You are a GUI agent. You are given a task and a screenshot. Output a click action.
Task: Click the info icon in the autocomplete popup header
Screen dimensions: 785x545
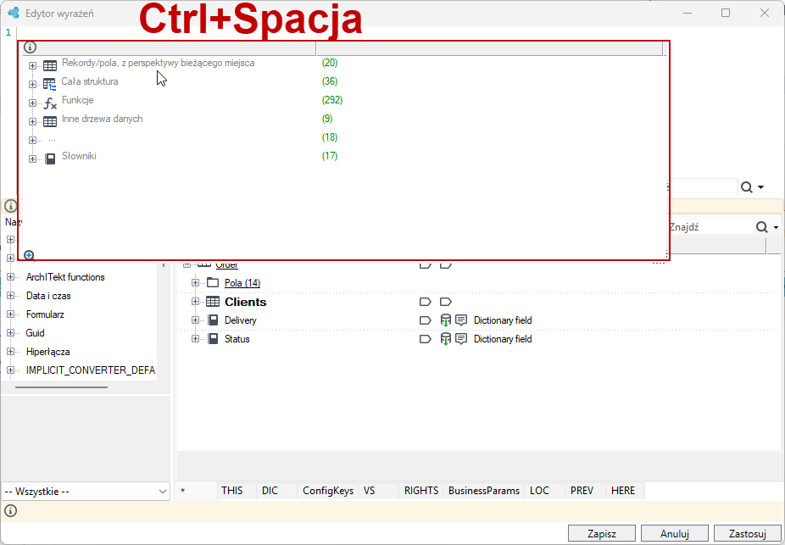(30, 47)
